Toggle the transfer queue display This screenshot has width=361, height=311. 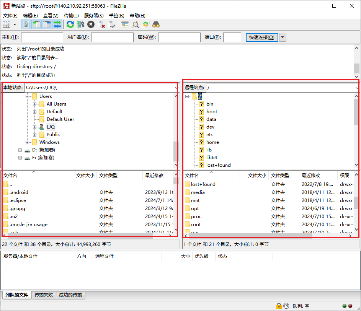click(x=57, y=24)
